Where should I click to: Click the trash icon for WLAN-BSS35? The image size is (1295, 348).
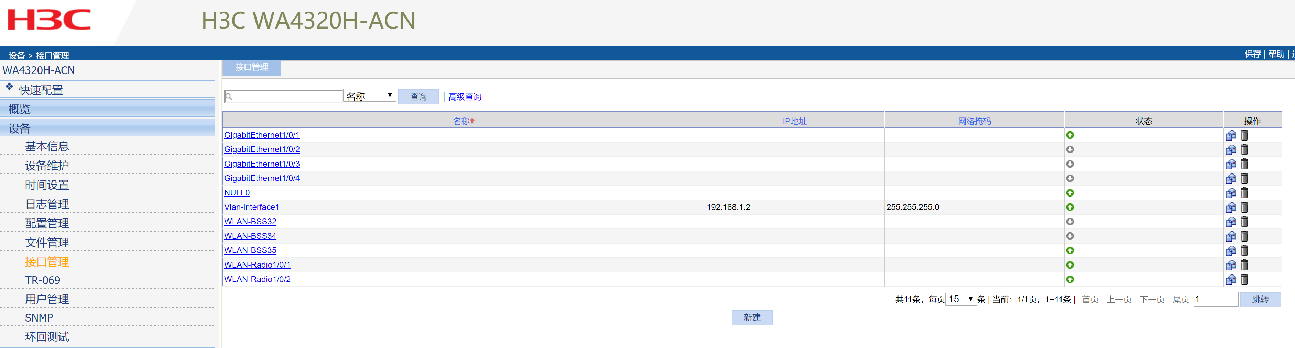[x=1244, y=250]
